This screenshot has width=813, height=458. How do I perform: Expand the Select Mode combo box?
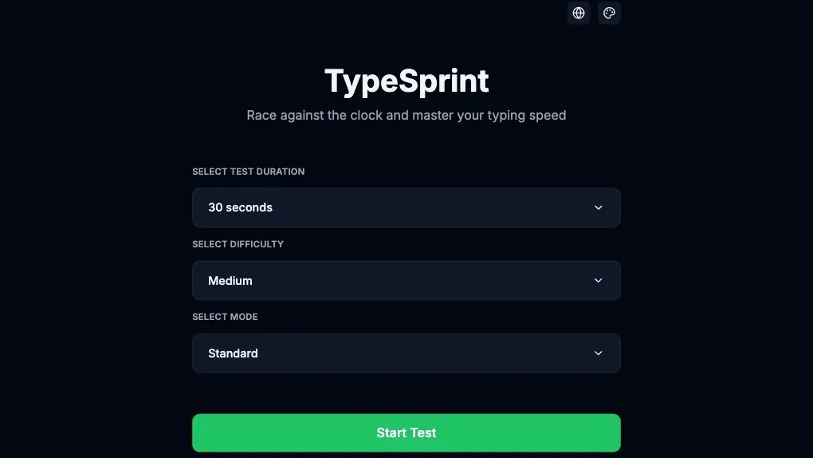click(x=406, y=353)
